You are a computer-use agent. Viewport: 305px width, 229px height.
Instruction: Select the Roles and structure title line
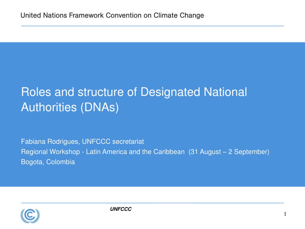click(x=134, y=92)
